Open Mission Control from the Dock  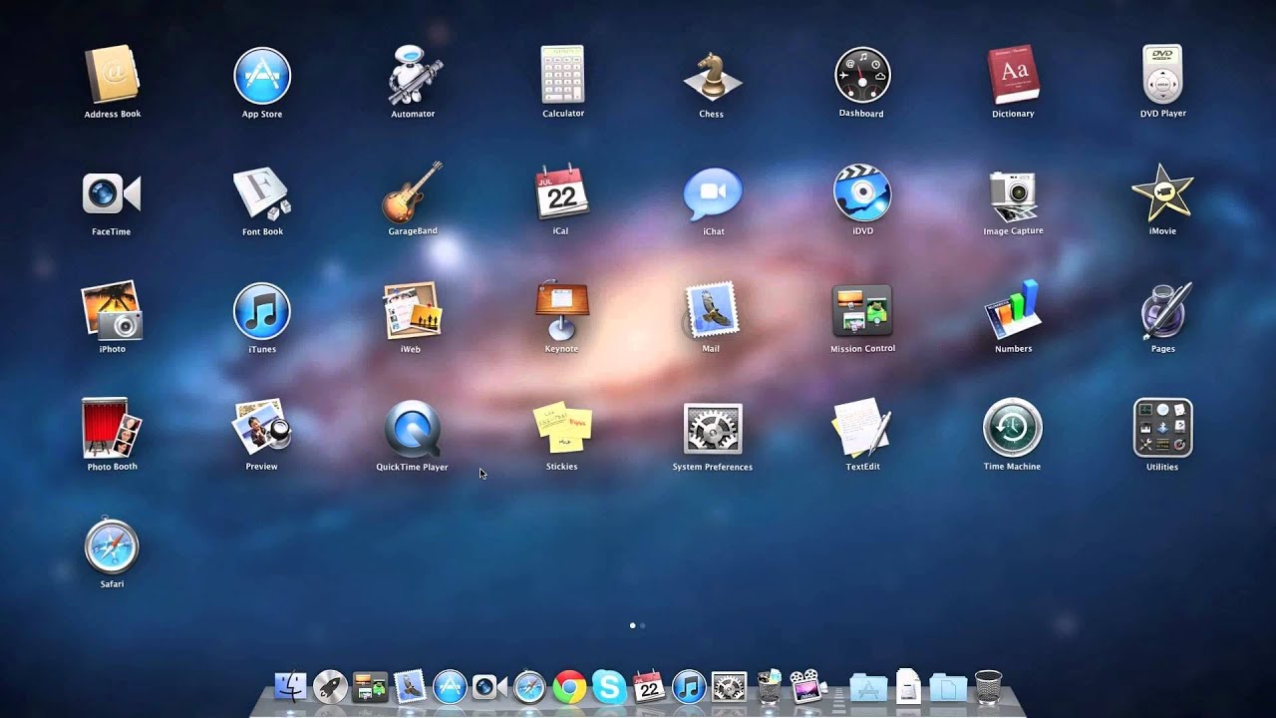point(370,686)
